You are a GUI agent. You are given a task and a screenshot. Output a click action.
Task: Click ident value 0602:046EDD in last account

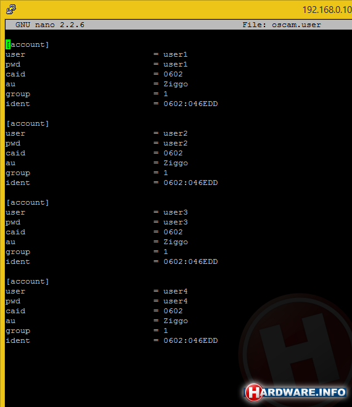click(190, 340)
